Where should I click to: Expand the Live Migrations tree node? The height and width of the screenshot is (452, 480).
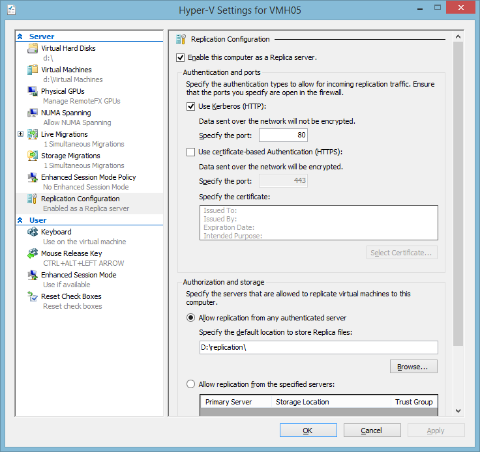point(21,134)
